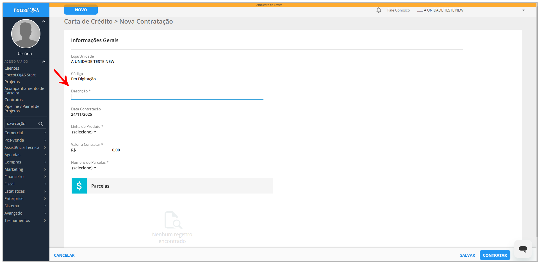The image size is (544, 266).
Task: Click the user avatar picture
Action: 26,34
